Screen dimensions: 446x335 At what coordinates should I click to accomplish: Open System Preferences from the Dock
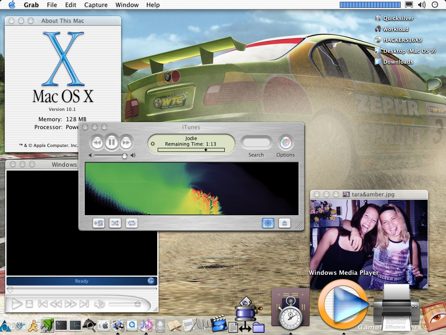click(104, 325)
